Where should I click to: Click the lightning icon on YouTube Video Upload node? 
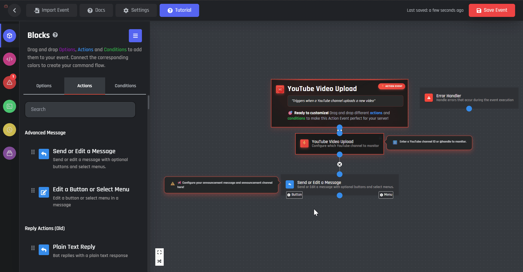[304, 143]
